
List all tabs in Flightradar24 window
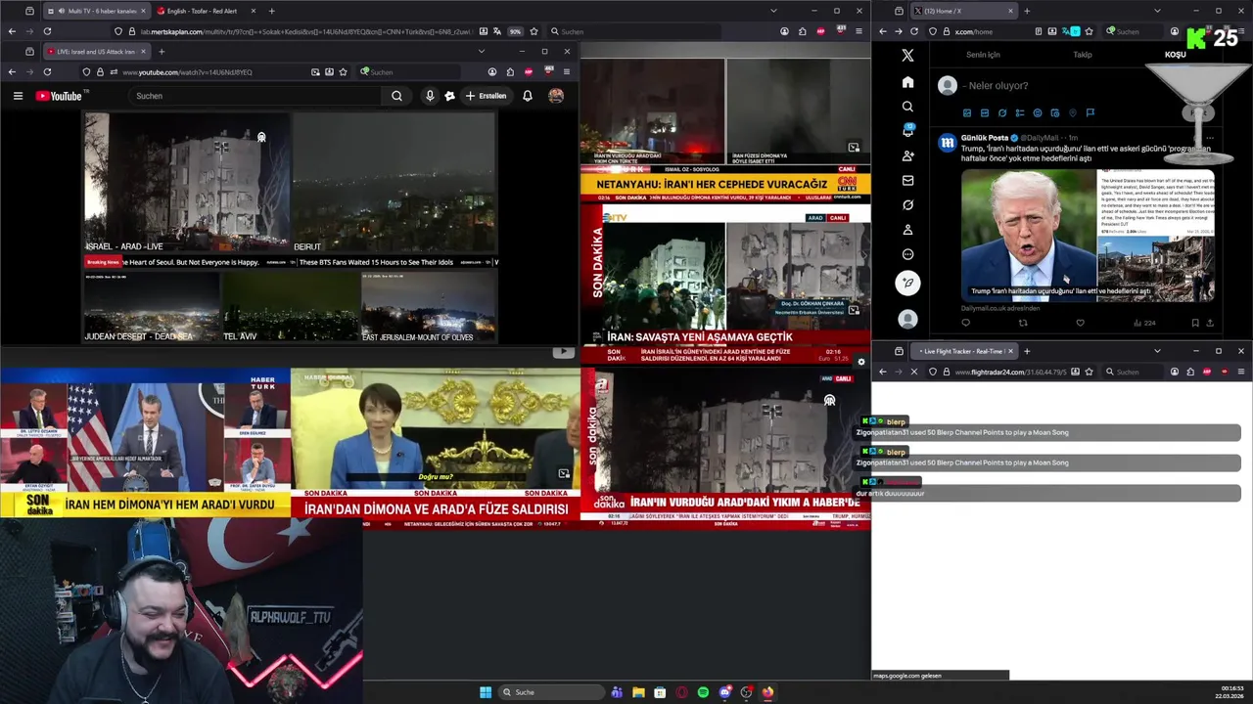point(1157,351)
